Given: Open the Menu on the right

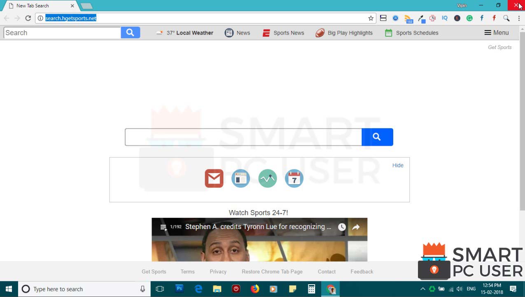Looking at the screenshot, I should coord(496,33).
